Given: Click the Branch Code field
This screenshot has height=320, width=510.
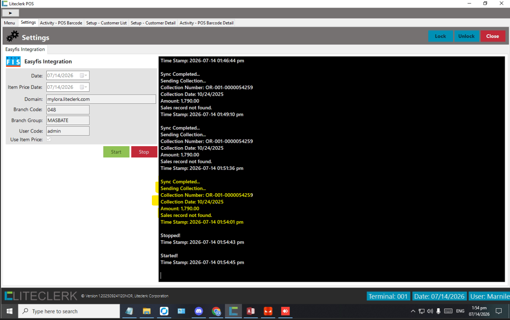Looking at the screenshot, I should pyautogui.click(x=68, y=110).
